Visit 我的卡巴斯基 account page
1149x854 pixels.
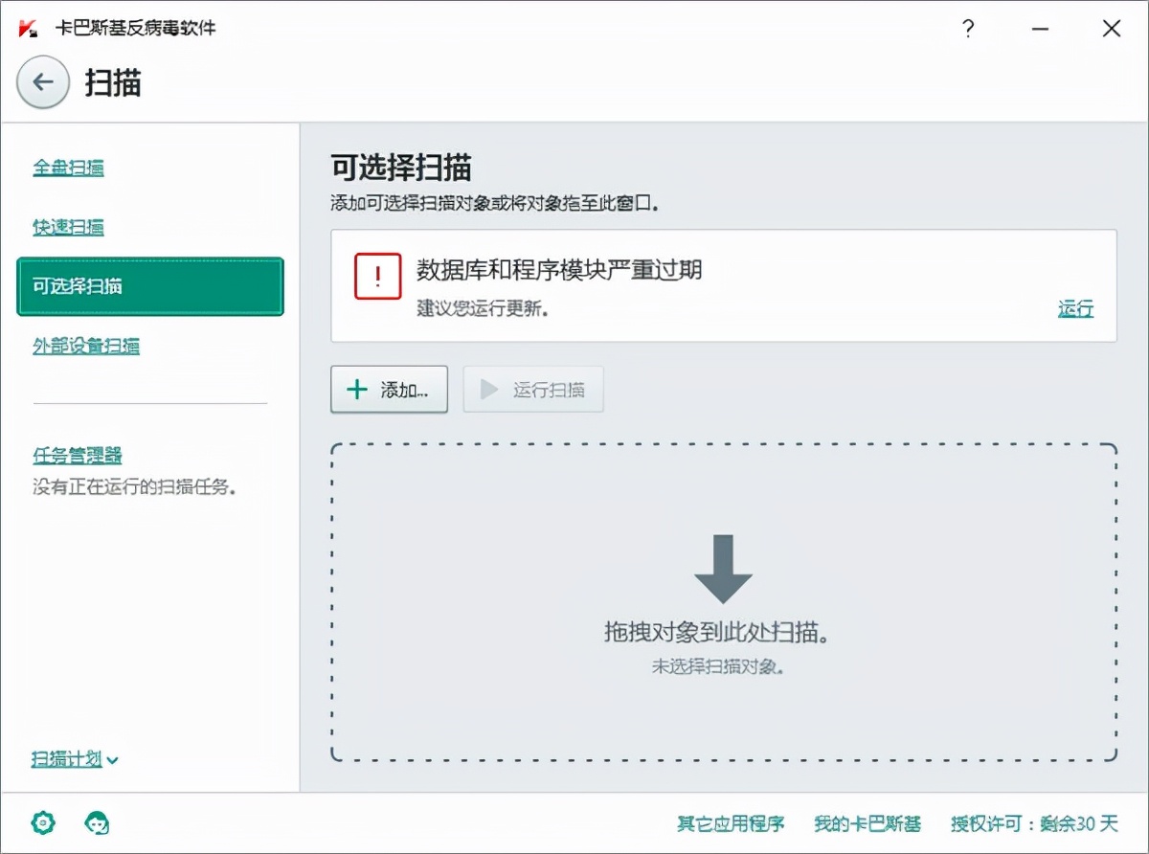coord(867,822)
